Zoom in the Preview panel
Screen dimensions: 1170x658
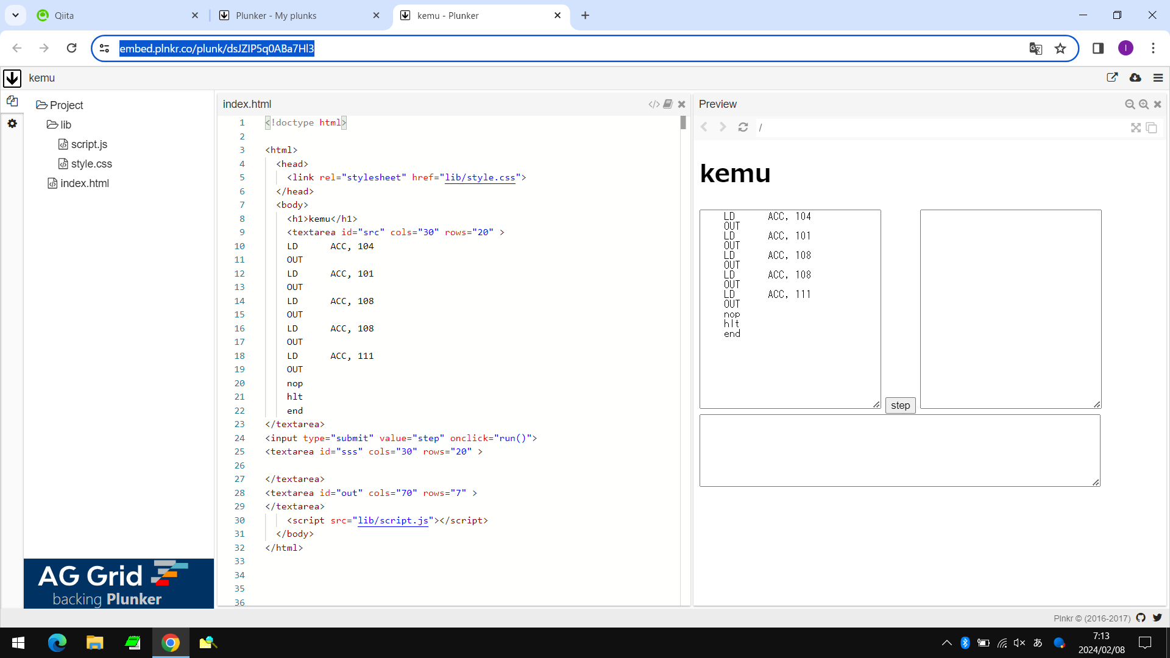point(1144,104)
